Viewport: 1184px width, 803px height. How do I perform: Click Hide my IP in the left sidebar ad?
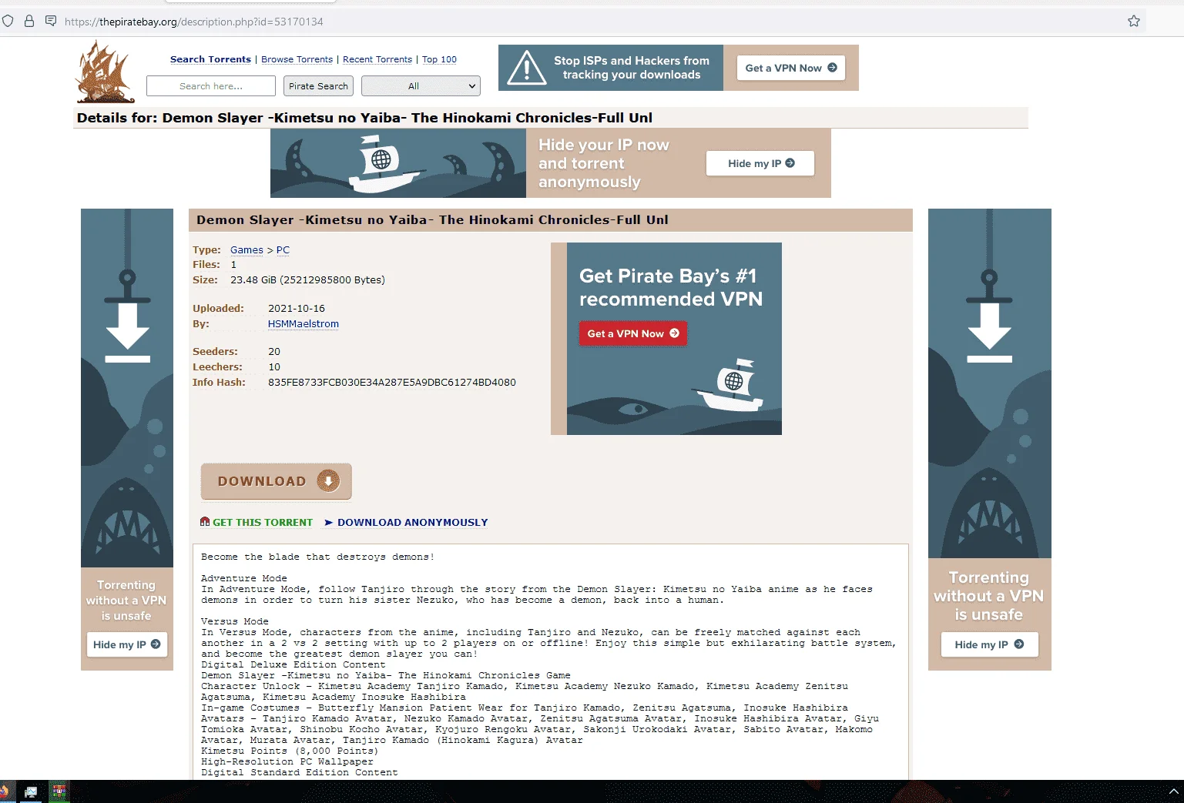[126, 644]
